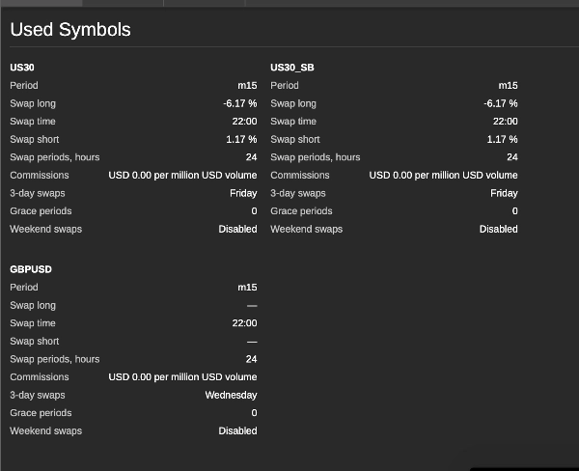Click the US30_SB swap time value 22:00
The image size is (579, 471).
(x=505, y=122)
